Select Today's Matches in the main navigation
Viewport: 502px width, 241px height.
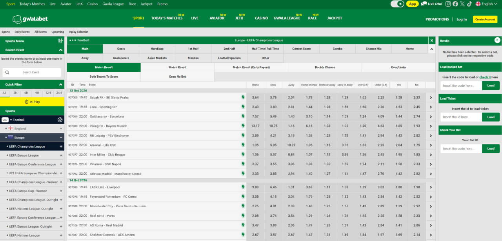tap(167, 18)
